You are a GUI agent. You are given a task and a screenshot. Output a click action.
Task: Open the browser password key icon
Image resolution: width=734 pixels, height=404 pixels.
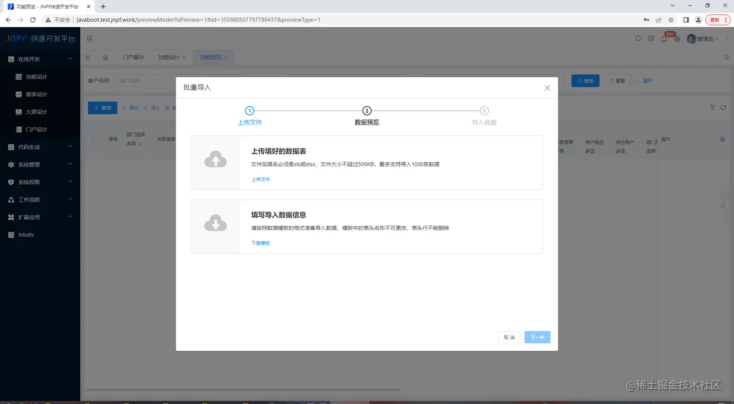(x=646, y=19)
